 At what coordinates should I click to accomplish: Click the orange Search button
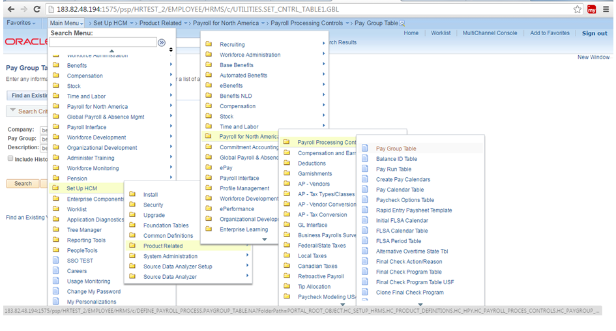(x=23, y=183)
